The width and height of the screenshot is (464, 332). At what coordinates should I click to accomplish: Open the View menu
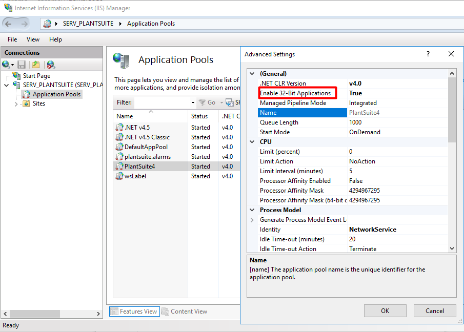(x=33, y=39)
